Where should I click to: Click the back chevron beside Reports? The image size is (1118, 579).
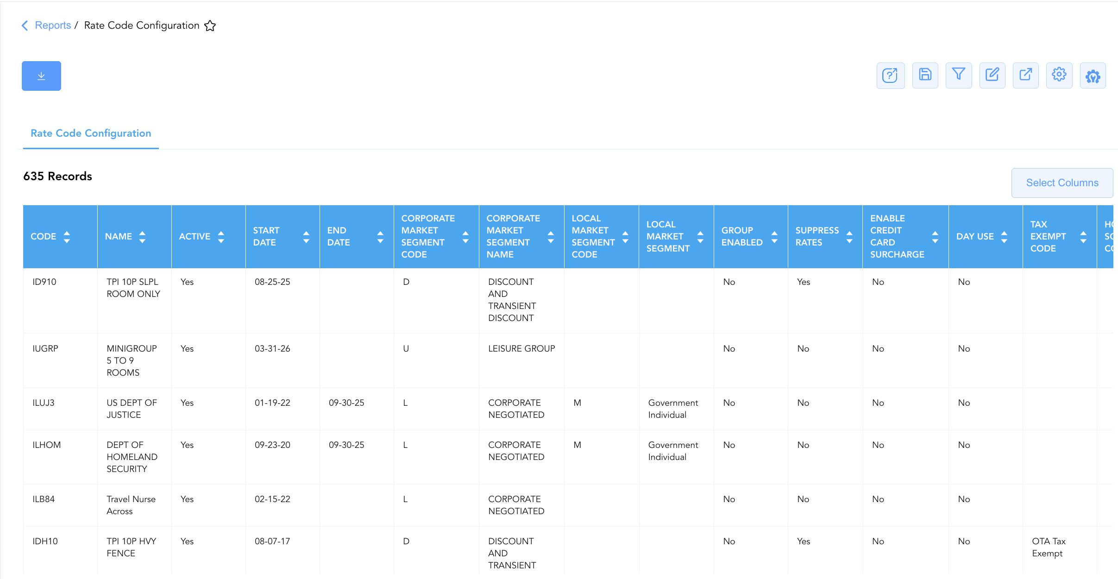(25, 25)
